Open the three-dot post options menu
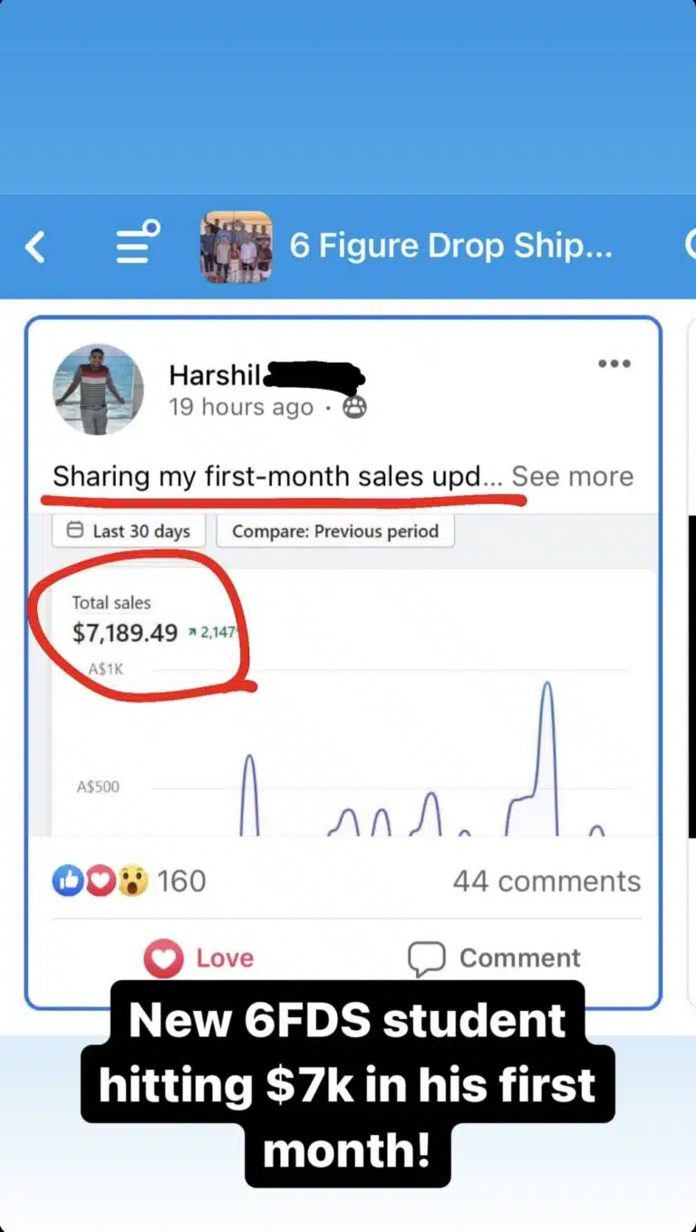The height and width of the screenshot is (1232, 696). [614, 364]
